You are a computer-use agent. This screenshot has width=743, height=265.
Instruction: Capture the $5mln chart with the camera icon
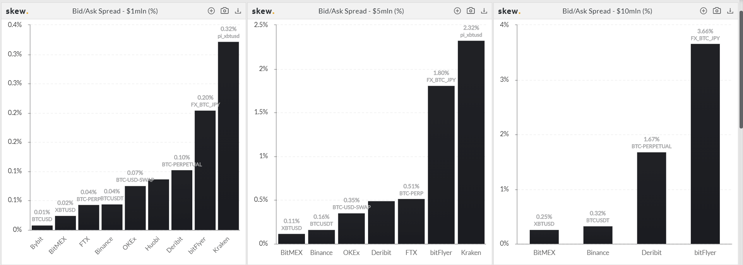pos(471,11)
